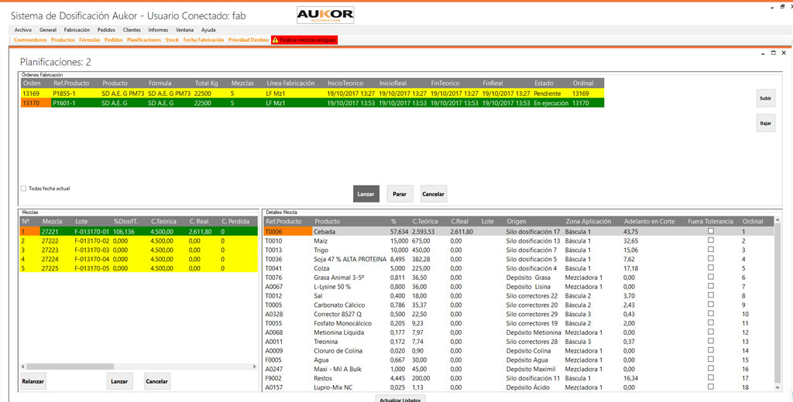Select the Grasa Animal 3-5º row
Screen dimensions: 793x402
pyautogui.click(x=518, y=278)
